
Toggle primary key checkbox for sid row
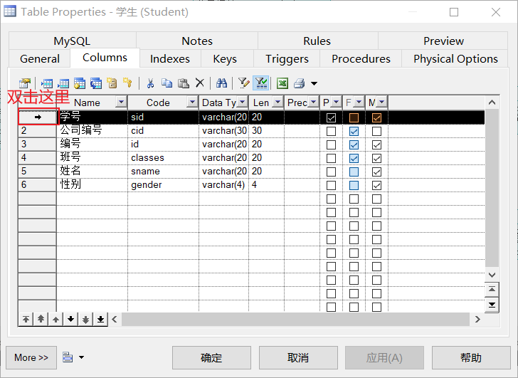click(x=331, y=117)
